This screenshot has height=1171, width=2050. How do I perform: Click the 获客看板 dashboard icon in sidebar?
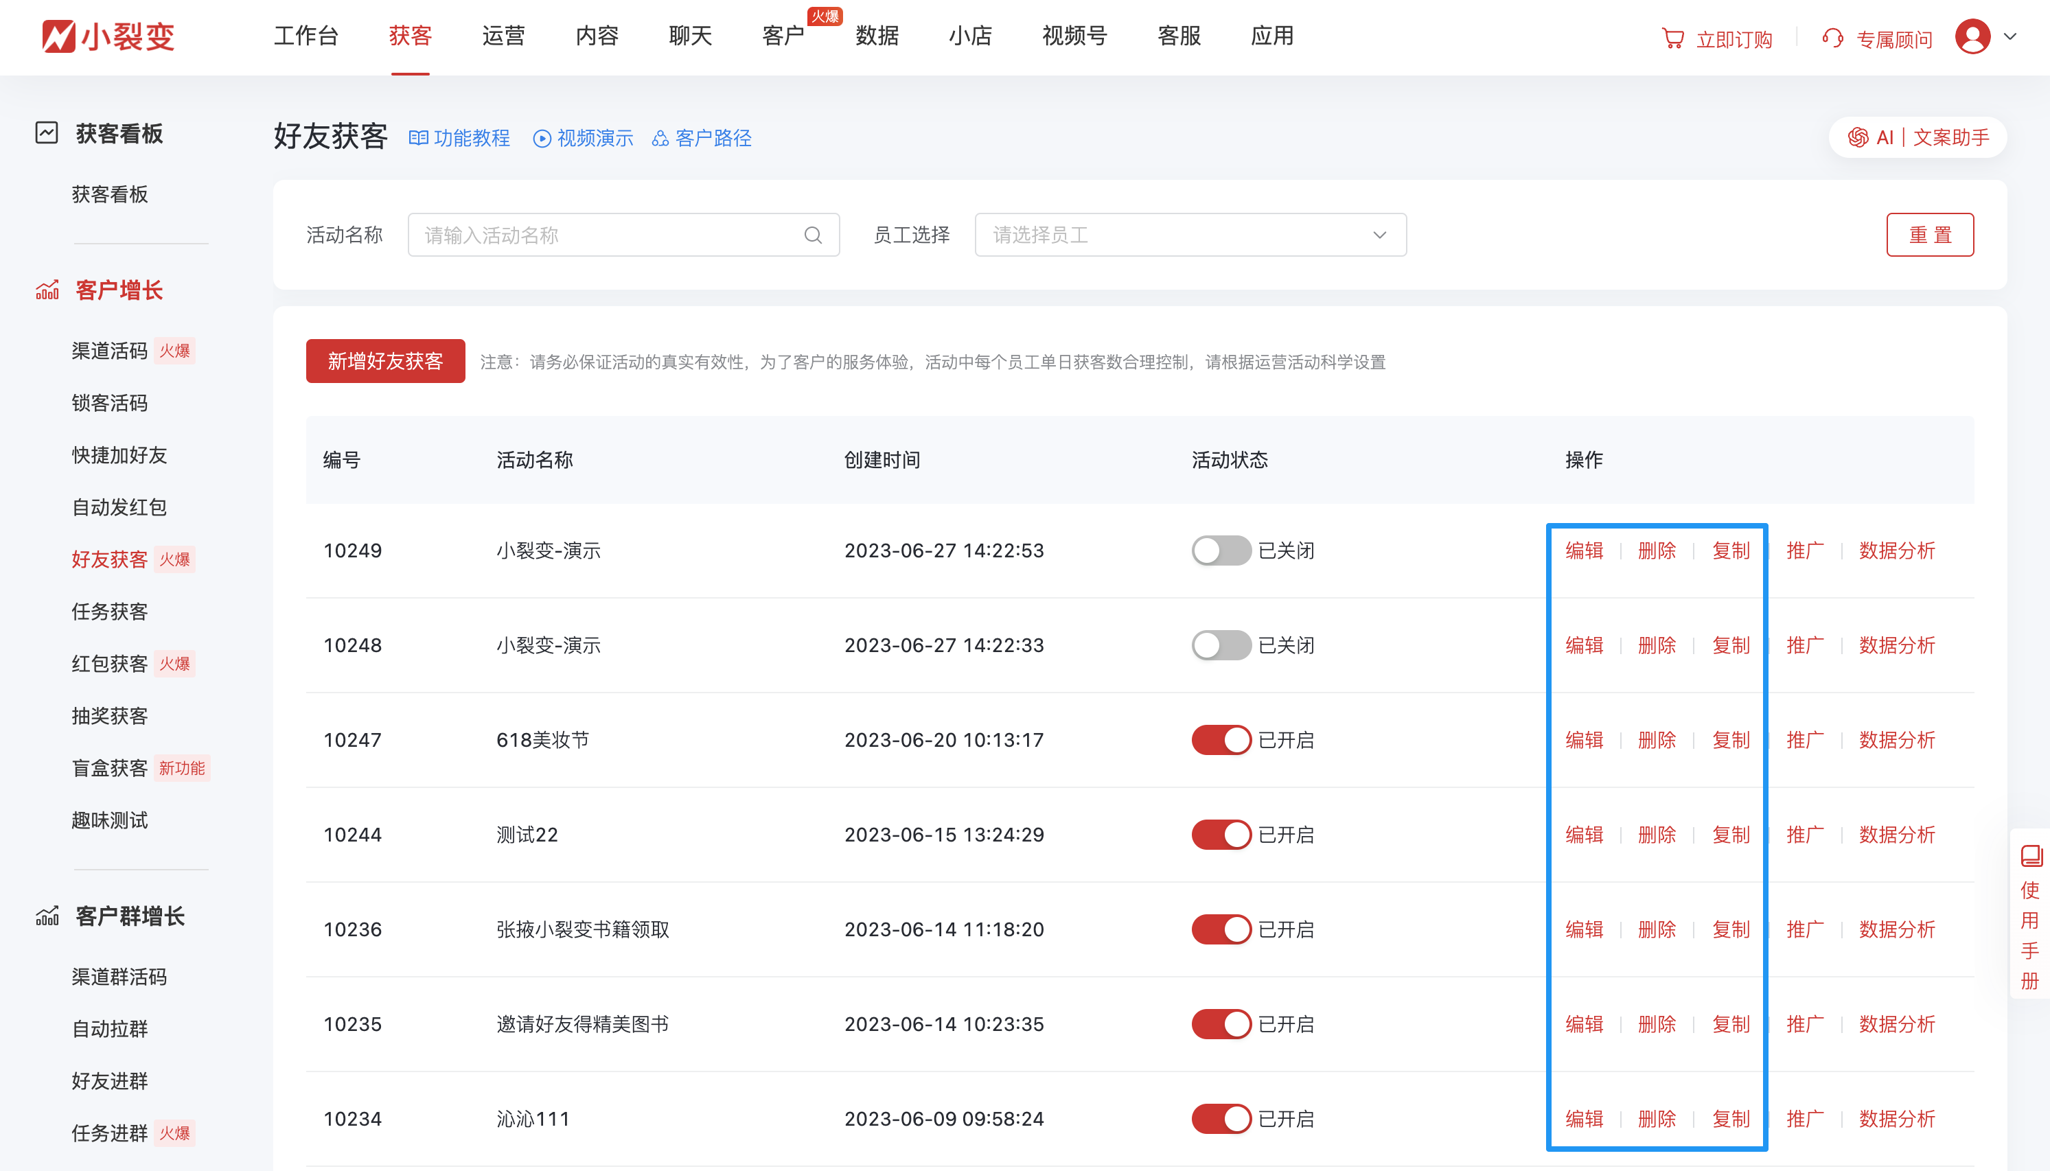click(x=47, y=132)
